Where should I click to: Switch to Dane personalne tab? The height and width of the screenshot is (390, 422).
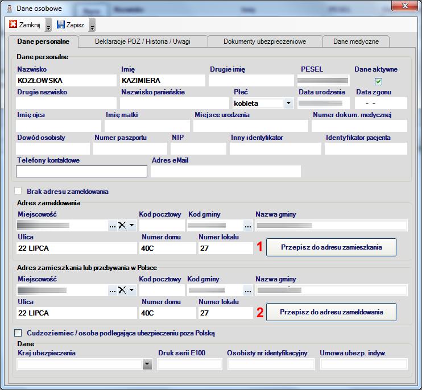43,42
